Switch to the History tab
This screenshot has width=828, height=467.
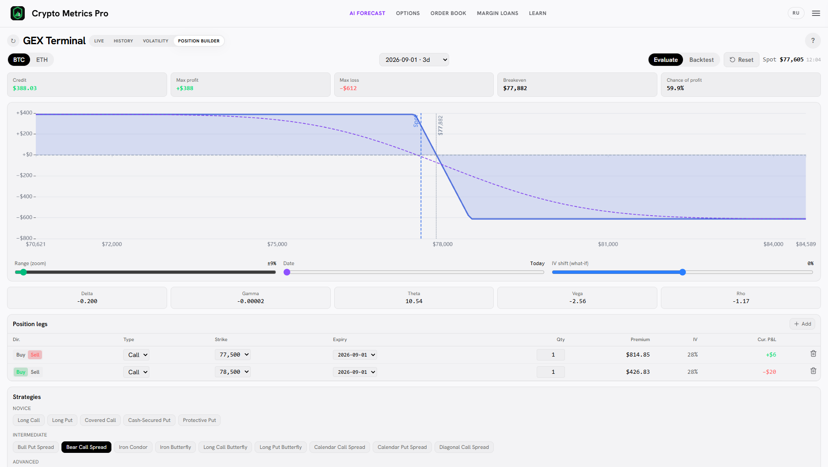[x=123, y=41]
